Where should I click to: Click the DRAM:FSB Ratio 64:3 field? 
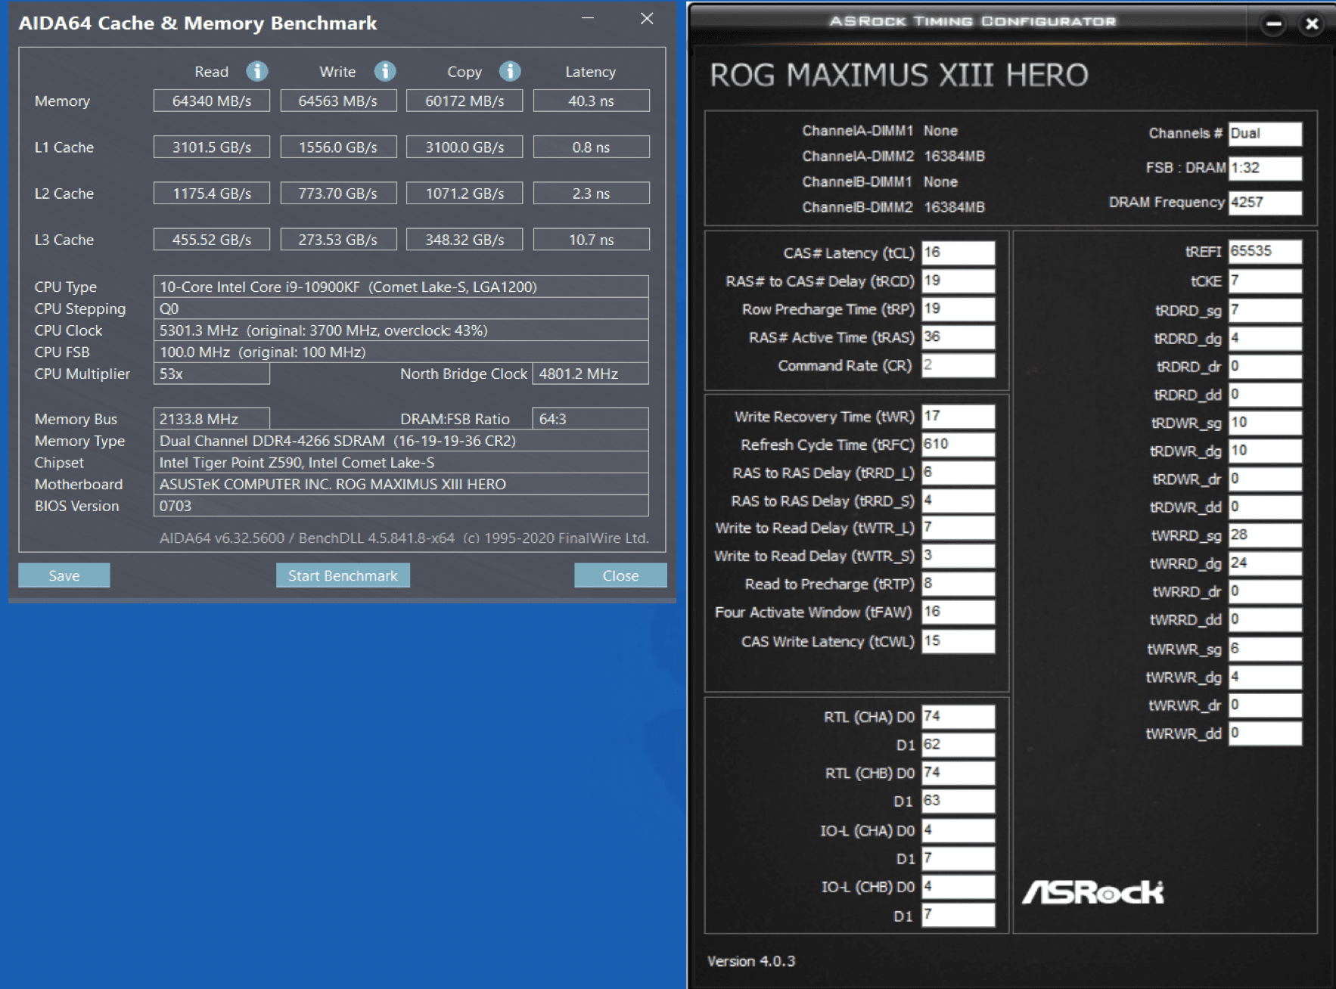point(591,419)
